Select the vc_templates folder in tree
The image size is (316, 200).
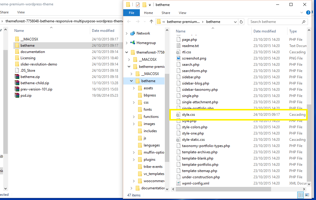153,174
